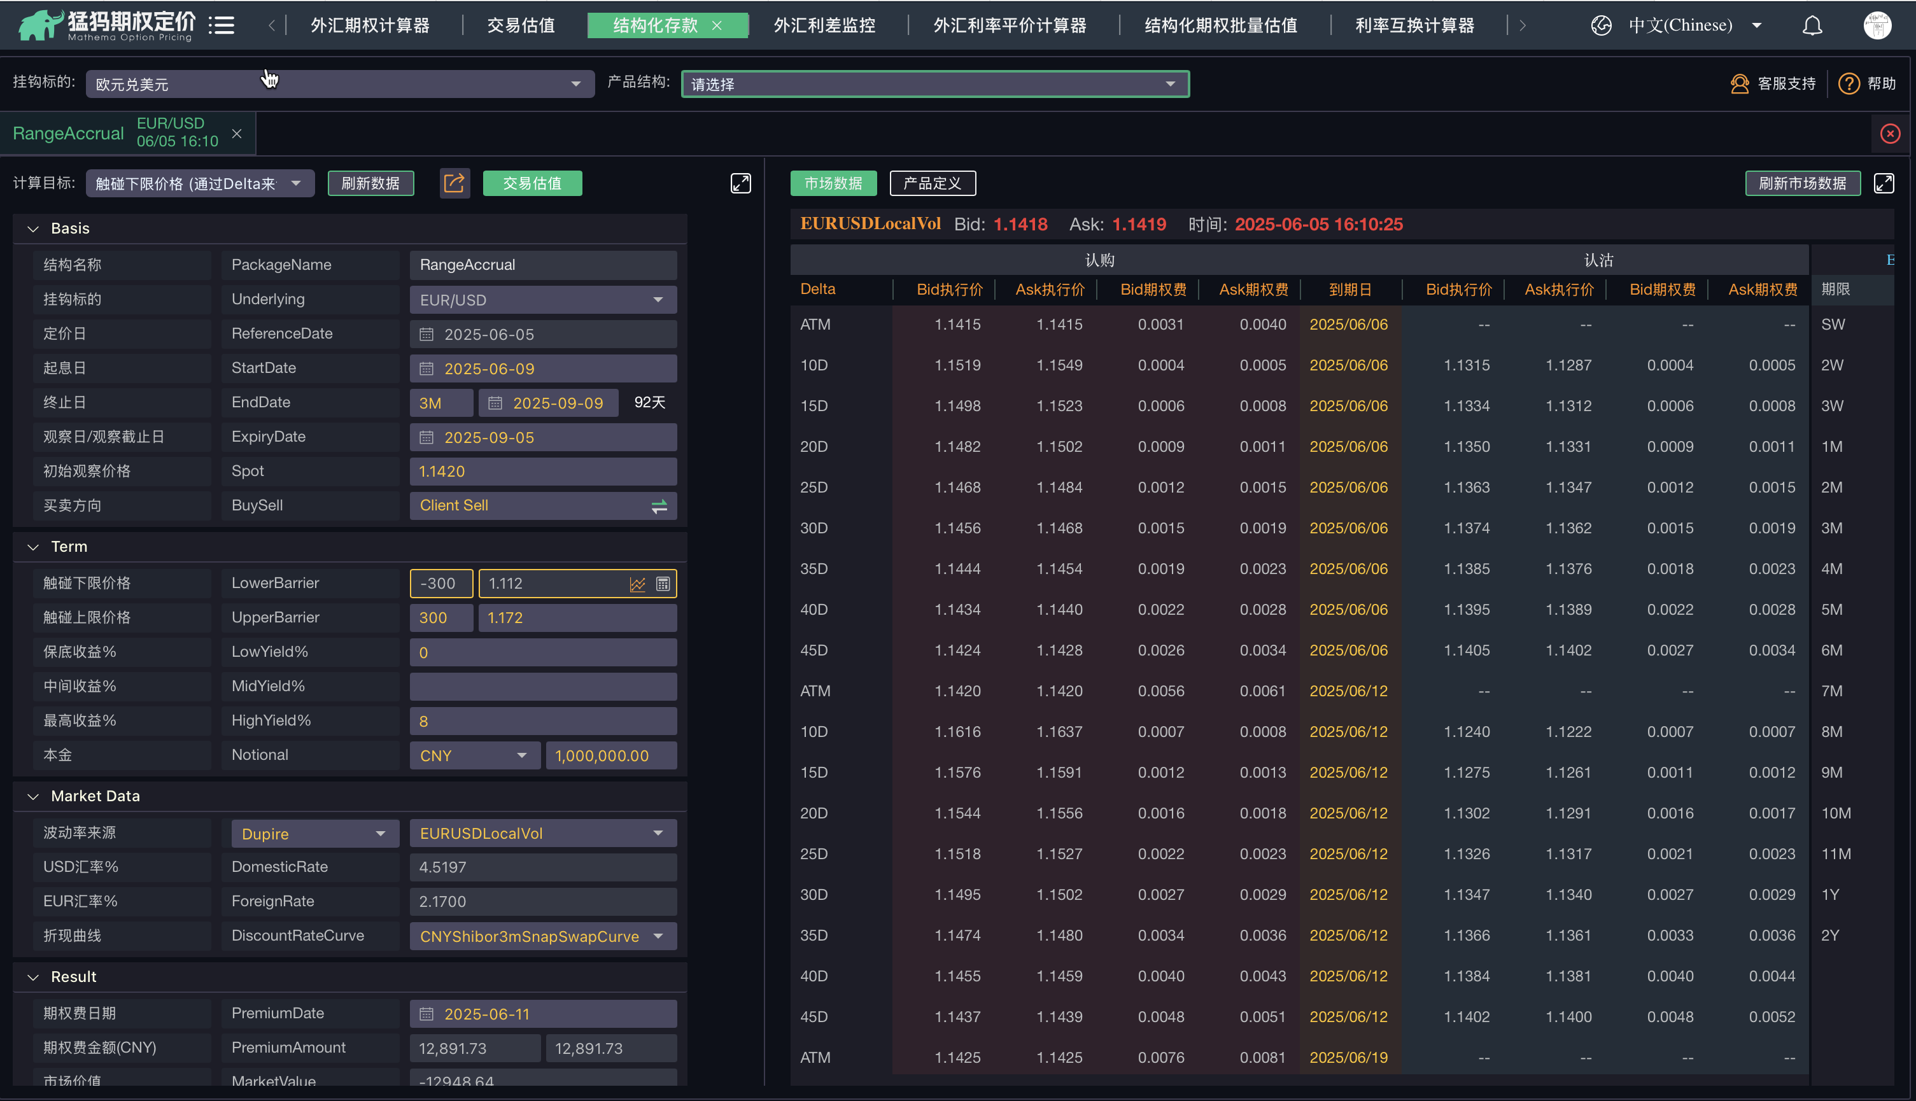Click the export/share icon beside 刷新数据
1916x1101 pixels.
coord(454,183)
